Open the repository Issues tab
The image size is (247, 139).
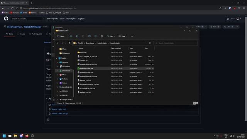pos(21,34)
